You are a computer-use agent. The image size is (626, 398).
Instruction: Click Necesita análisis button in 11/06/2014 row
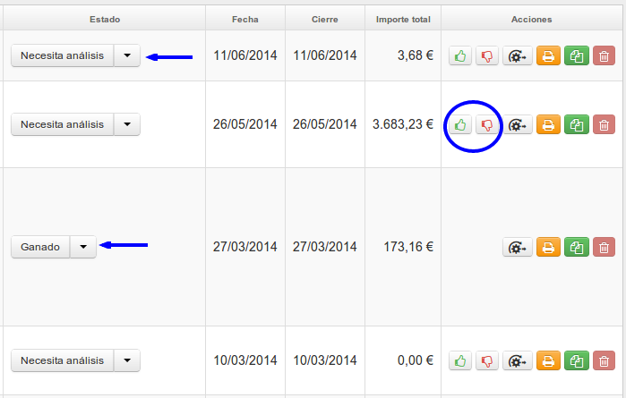coord(63,55)
